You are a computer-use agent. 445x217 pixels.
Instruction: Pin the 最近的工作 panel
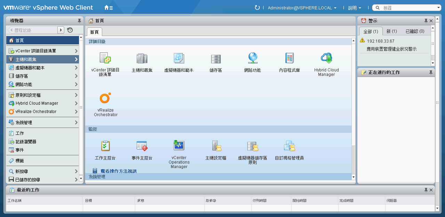(x=426, y=190)
